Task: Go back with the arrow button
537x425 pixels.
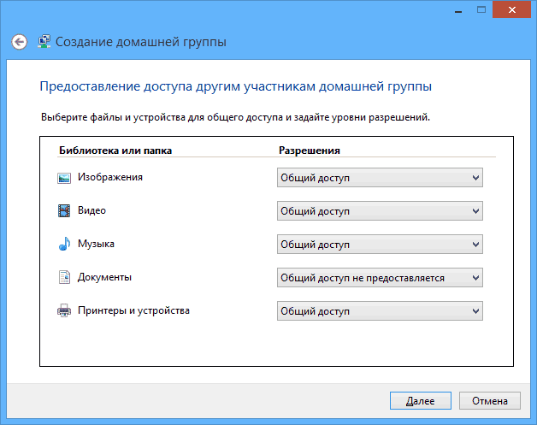Action: (19, 42)
